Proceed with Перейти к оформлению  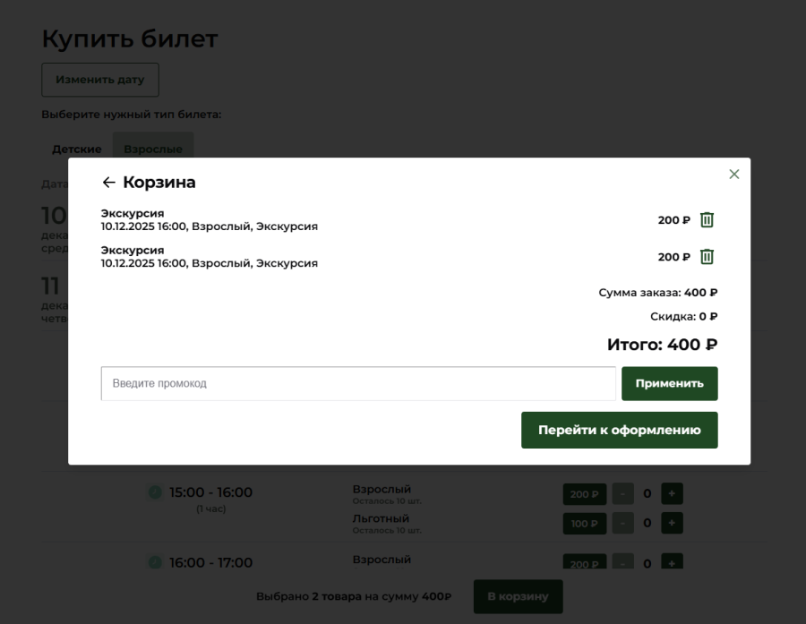click(619, 430)
